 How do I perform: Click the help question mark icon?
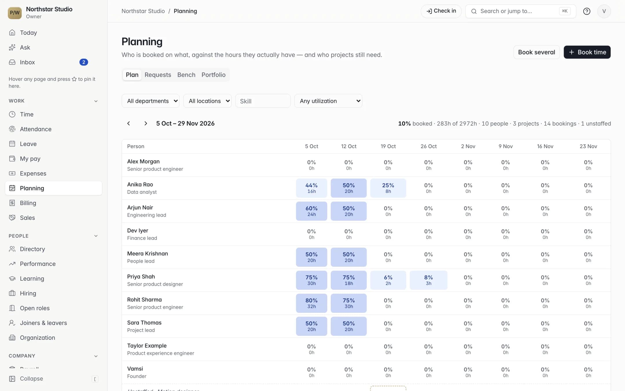click(x=587, y=11)
